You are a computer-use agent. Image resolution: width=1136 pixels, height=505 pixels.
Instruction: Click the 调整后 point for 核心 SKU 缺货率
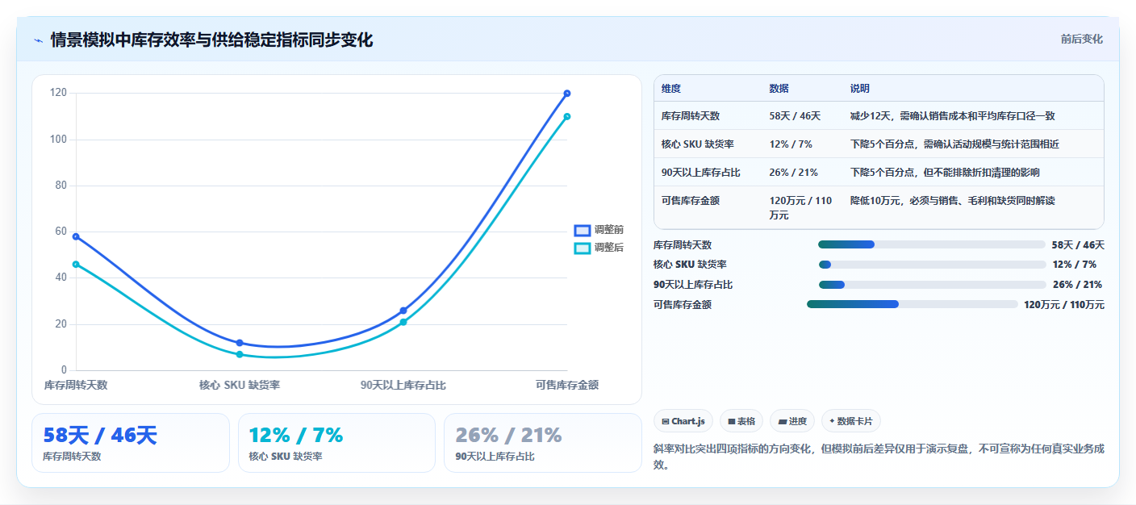(x=240, y=354)
